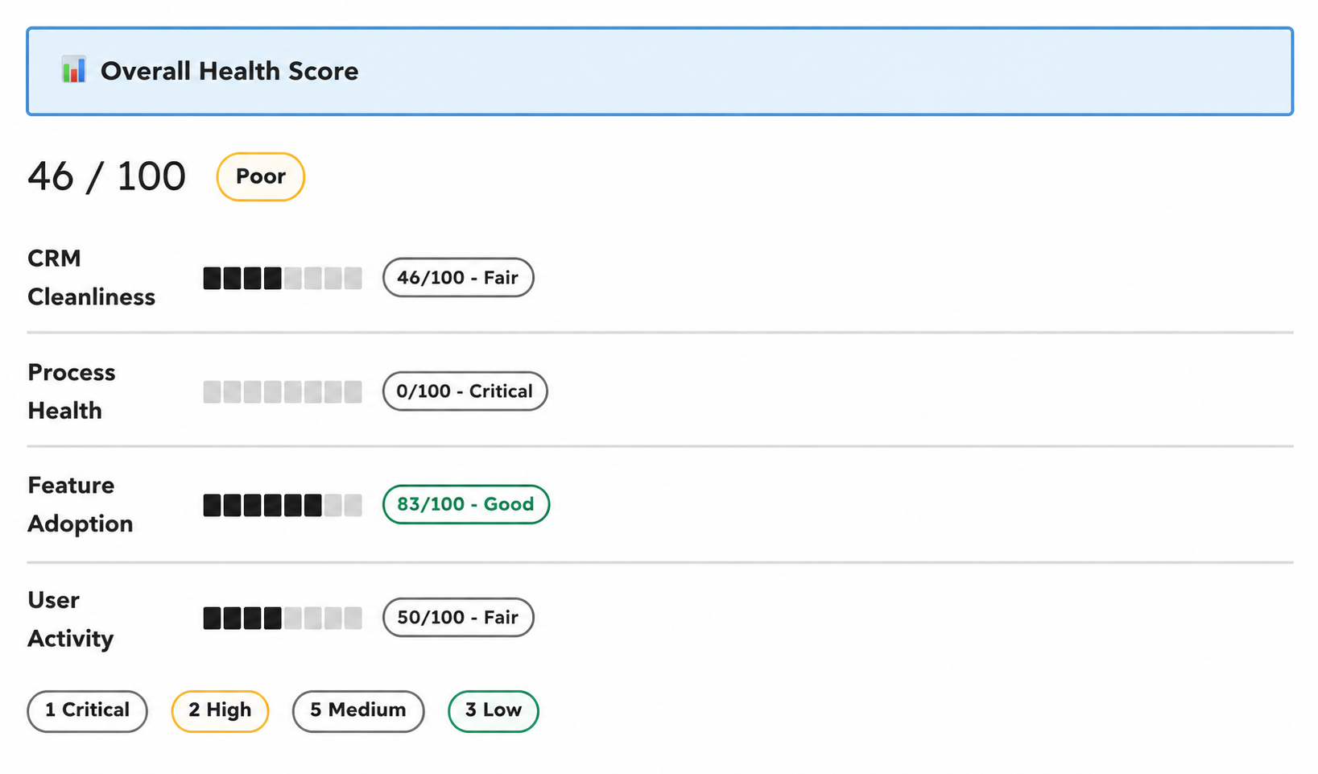This screenshot has height=774, width=1318.
Task: Click the Process Health label
Action: [x=72, y=391]
